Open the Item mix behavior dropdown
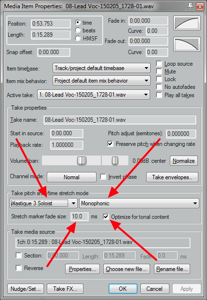The width and height of the screenshot is (207, 300). (101, 81)
